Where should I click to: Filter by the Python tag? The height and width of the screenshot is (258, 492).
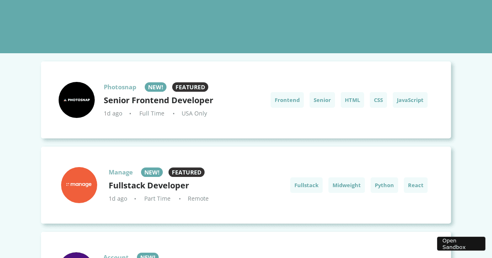pos(384,185)
